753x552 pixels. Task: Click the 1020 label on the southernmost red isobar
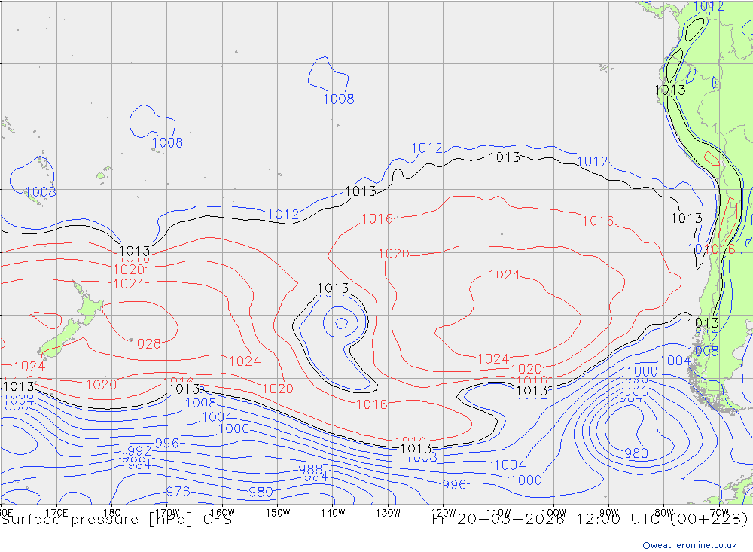278,389
